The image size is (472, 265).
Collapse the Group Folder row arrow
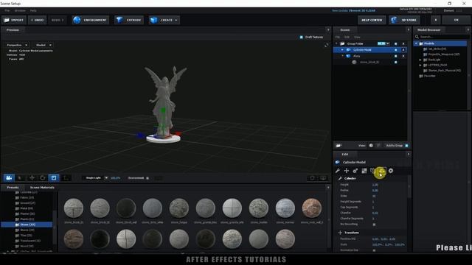[x=336, y=44]
